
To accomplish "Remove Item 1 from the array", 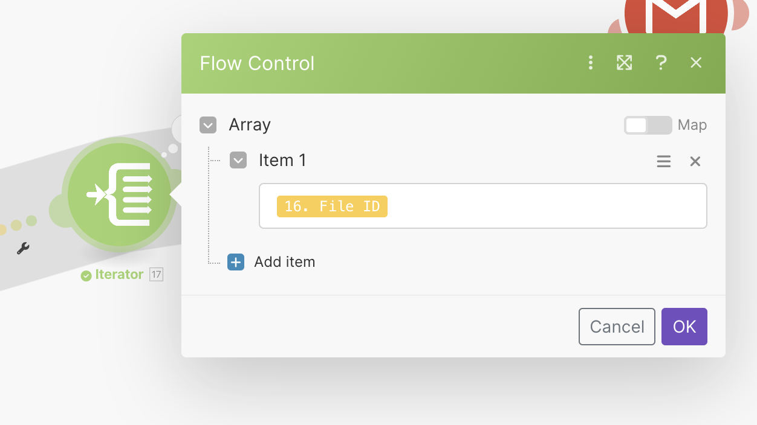I will coord(695,161).
